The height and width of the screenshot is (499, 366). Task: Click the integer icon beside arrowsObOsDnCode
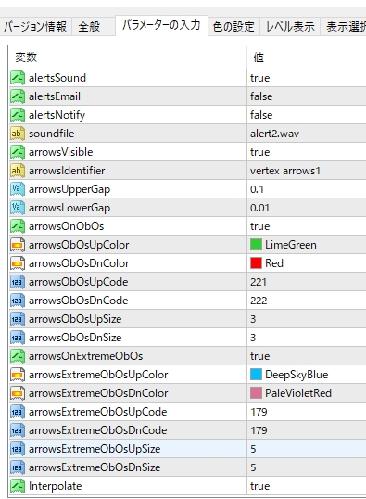(x=18, y=301)
